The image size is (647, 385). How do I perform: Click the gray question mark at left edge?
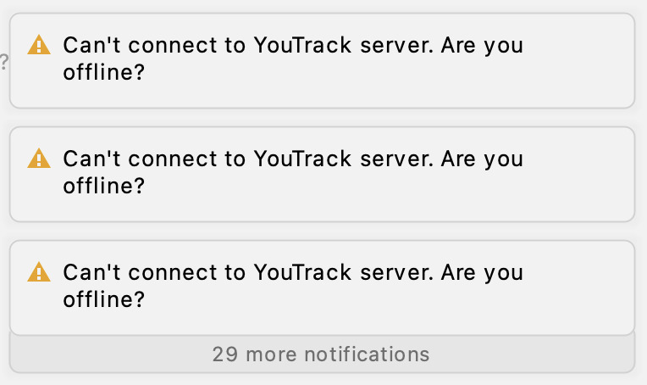pyautogui.click(x=3, y=62)
